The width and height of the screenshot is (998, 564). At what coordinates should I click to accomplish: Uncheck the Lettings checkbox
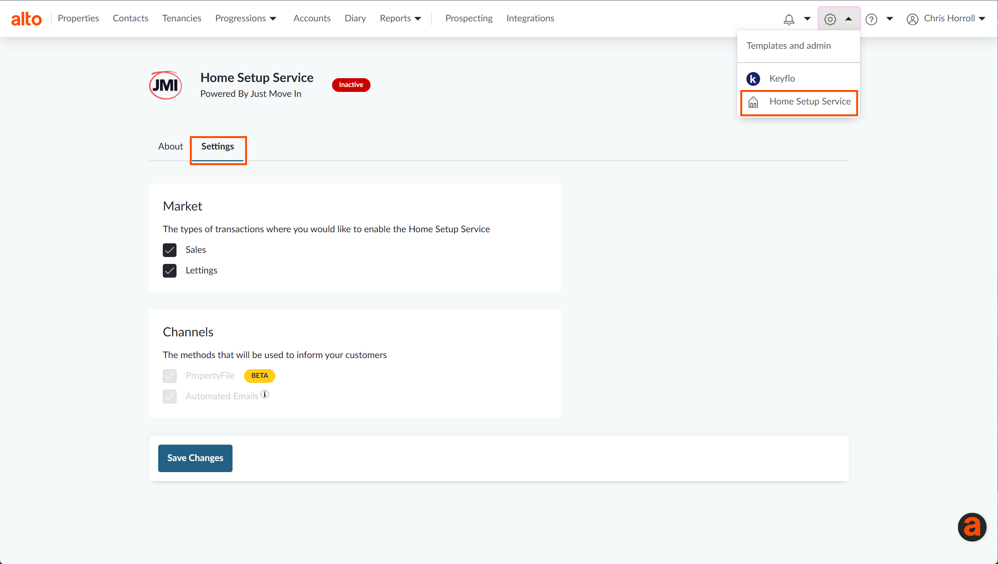point(169,271)
